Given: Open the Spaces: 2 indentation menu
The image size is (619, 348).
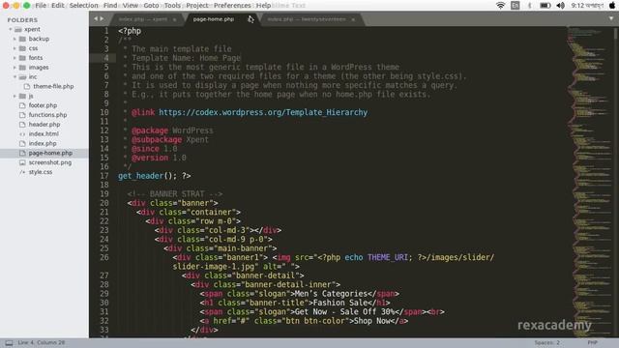Looking at the screenshot, I should (547, 342).
